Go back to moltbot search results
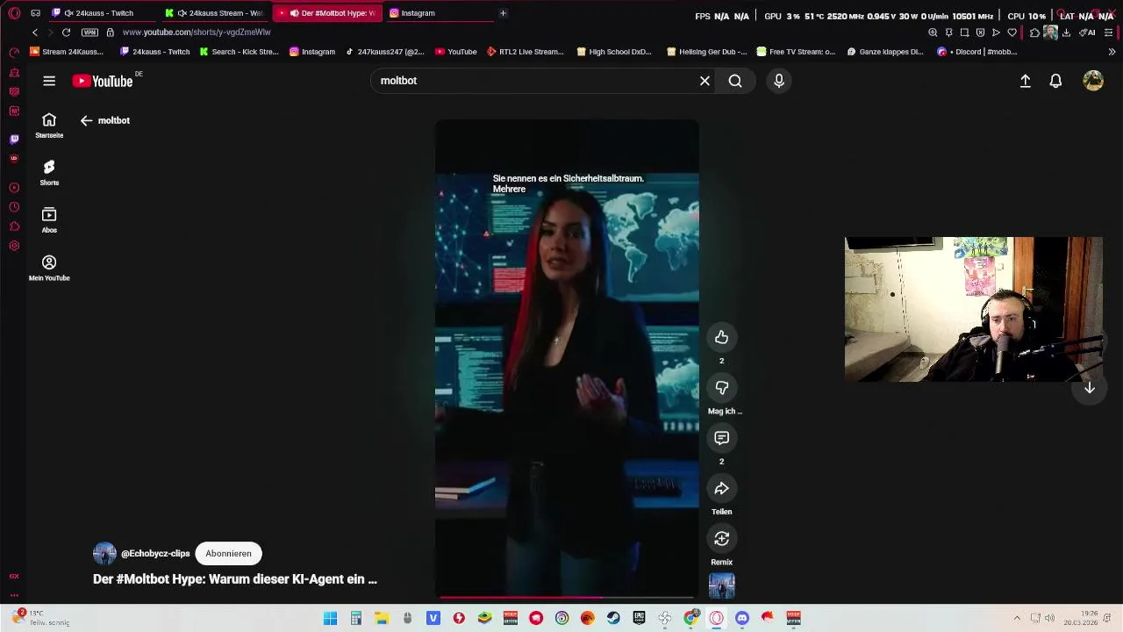1123x632 pixels. [87, 120]
